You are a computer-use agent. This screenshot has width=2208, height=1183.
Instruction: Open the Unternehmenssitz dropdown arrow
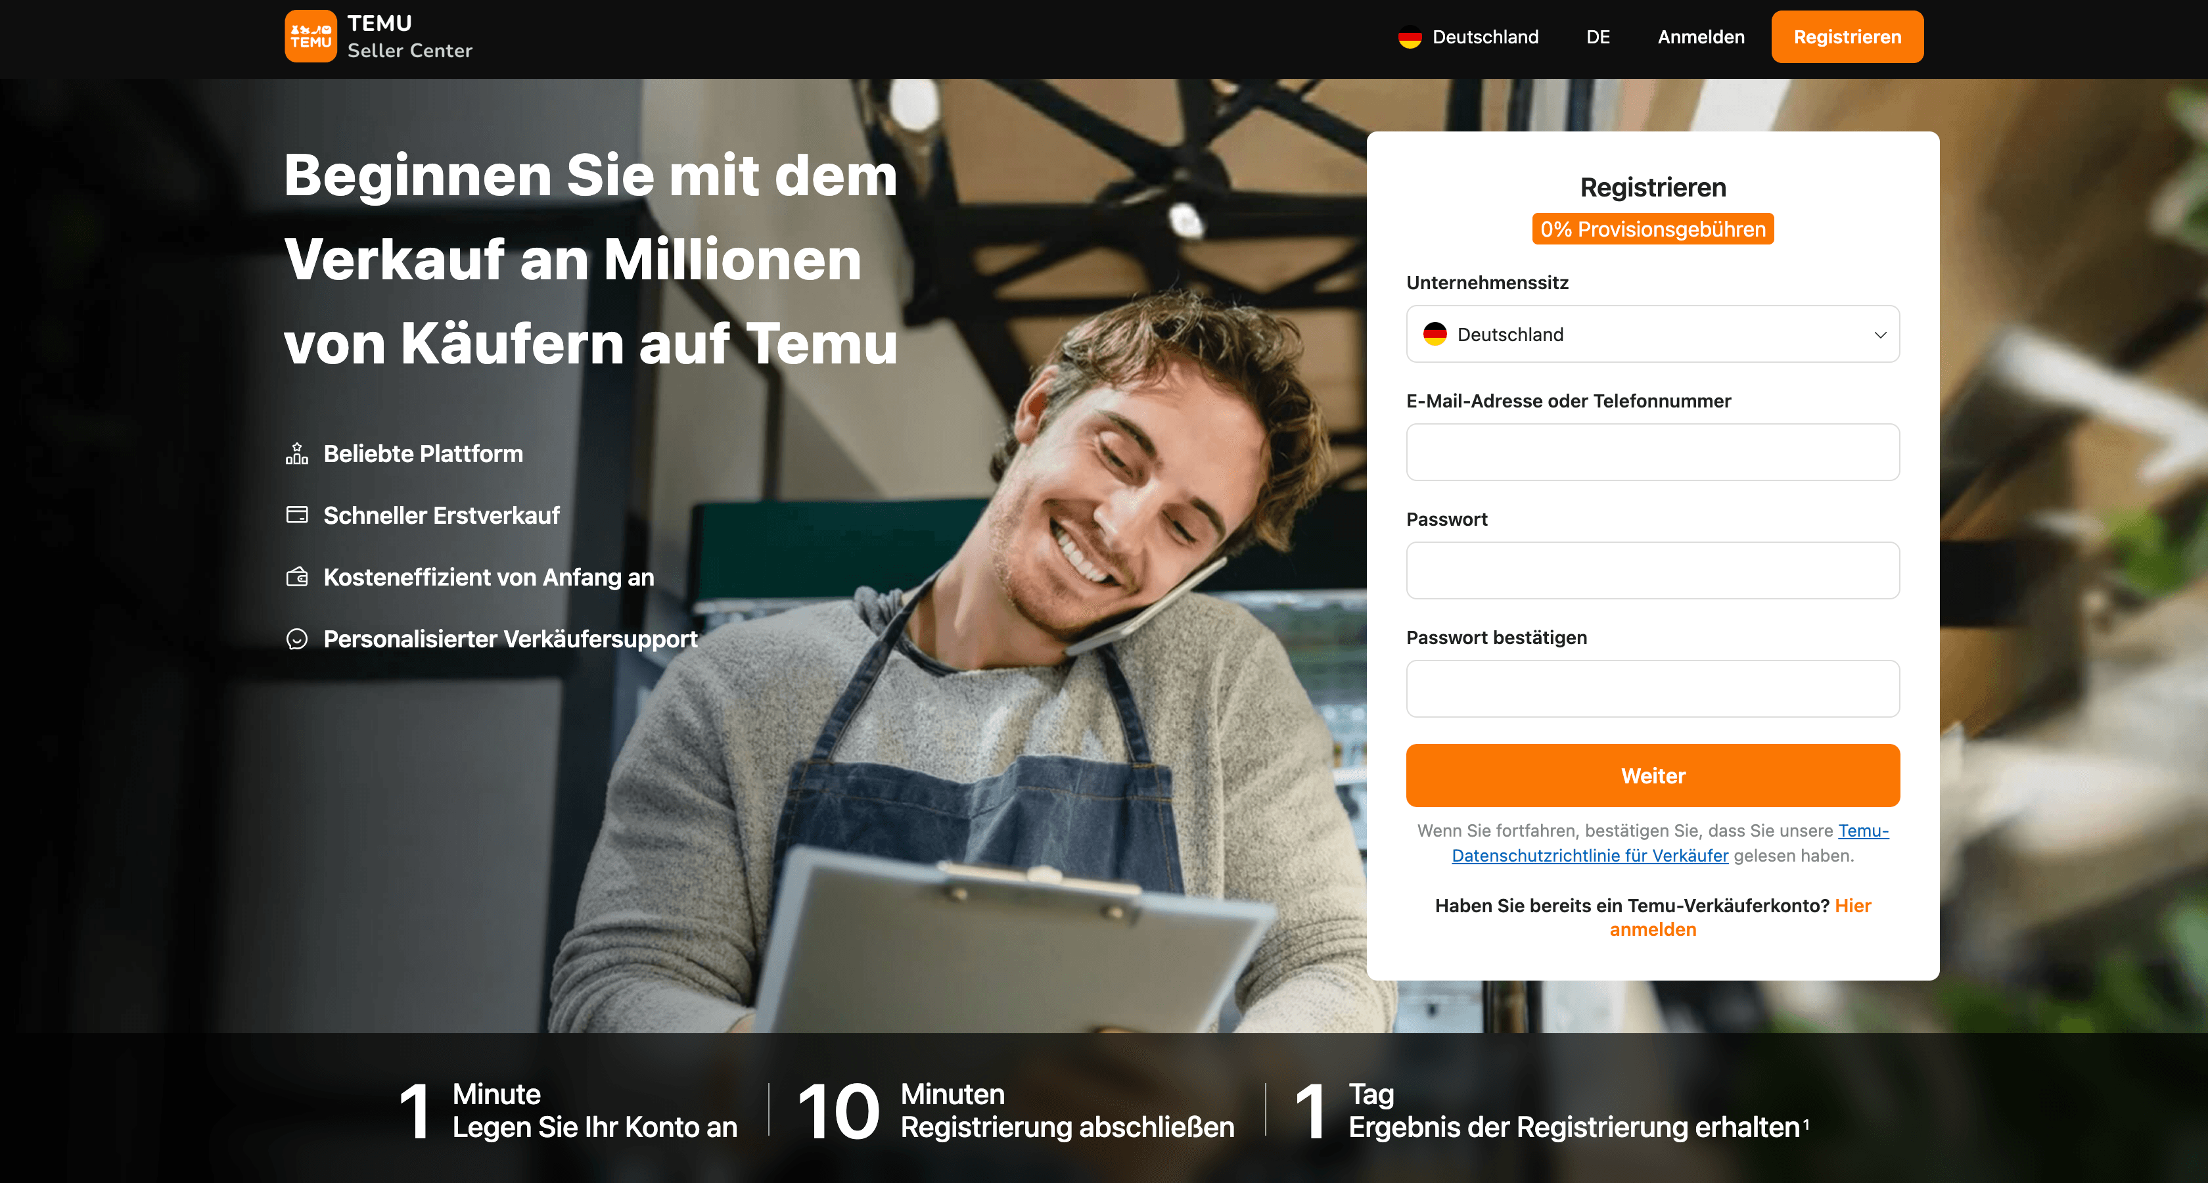[1879, 335]
